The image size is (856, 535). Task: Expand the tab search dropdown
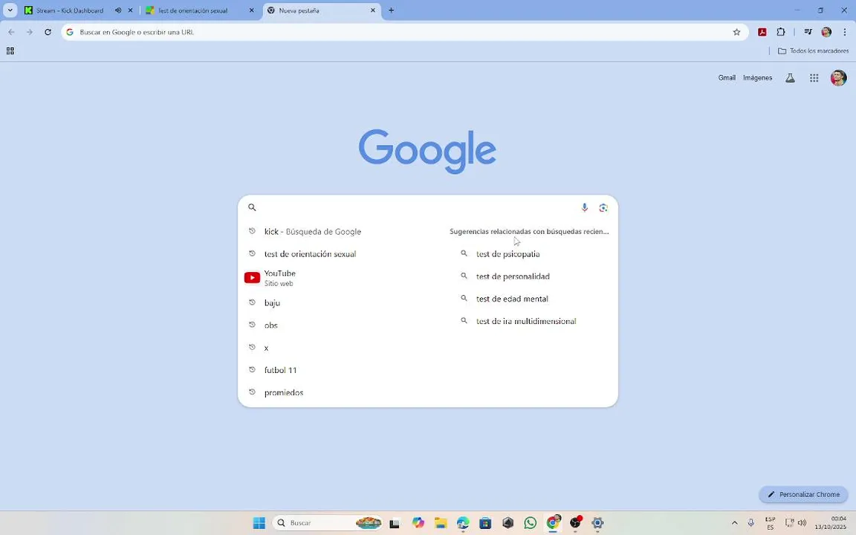click(10, 10)
